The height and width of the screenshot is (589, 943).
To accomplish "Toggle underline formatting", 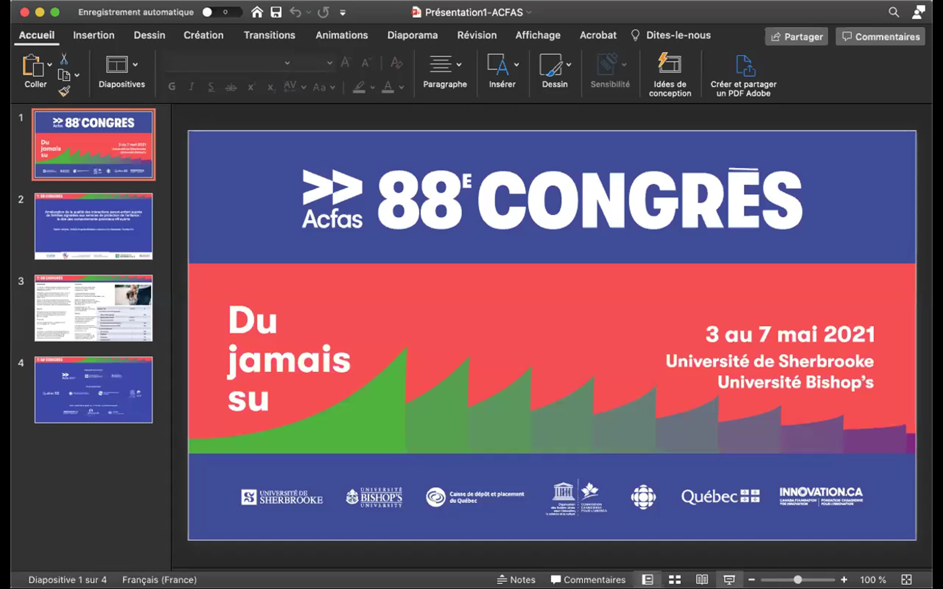I will [x=211, y=87].
